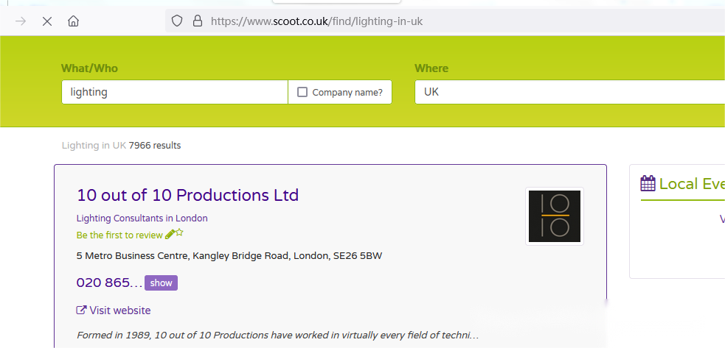Click the external link icon beside Visit website
The height and width of the screenshot is (348, 725).
81,310
